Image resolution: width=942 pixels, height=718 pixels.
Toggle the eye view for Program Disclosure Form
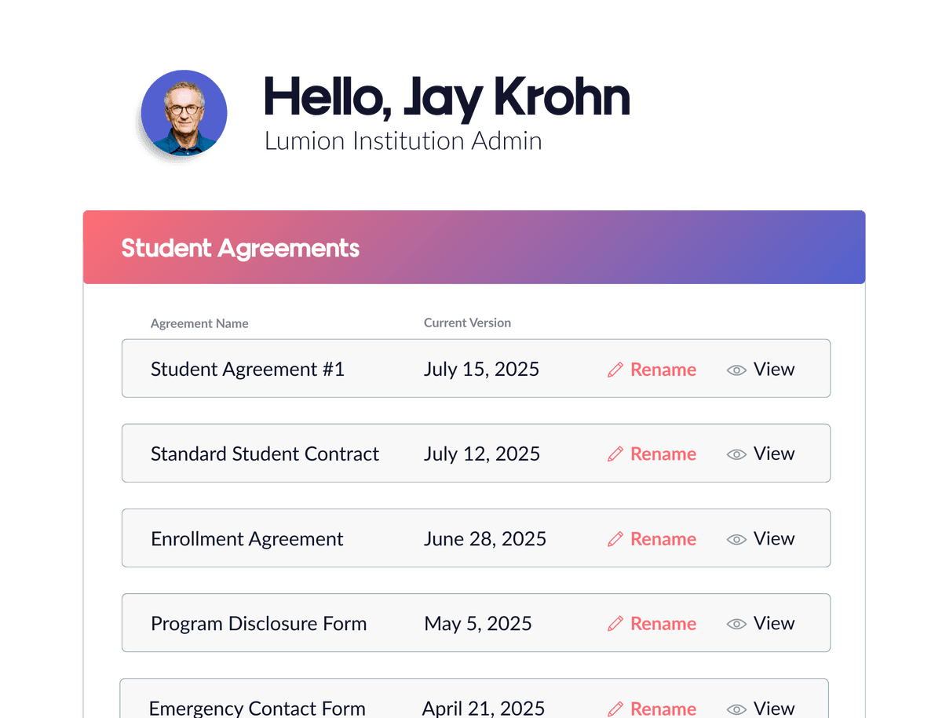point(736,623)
